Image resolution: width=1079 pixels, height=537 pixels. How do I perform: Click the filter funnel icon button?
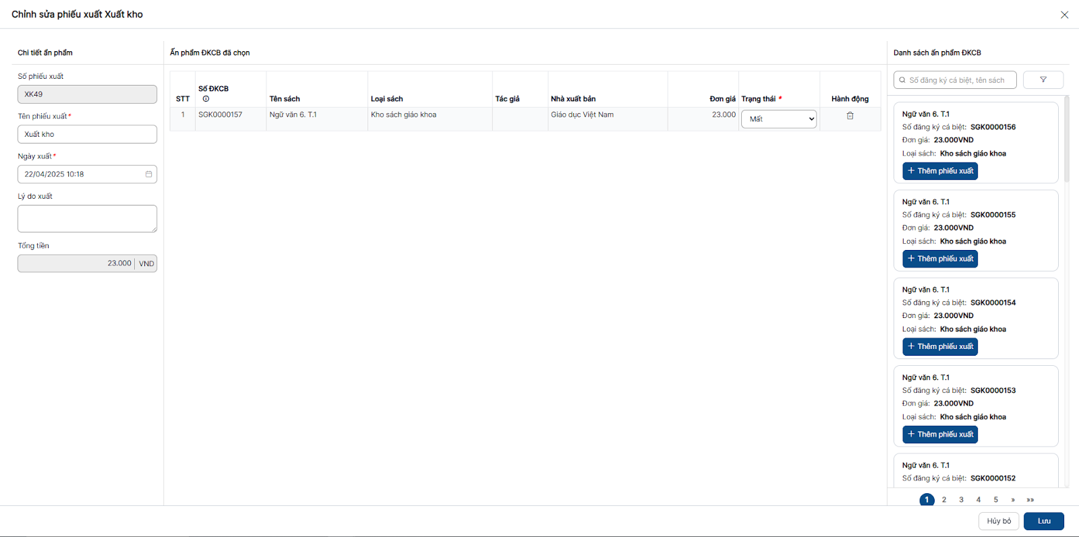click(1043, 80)
